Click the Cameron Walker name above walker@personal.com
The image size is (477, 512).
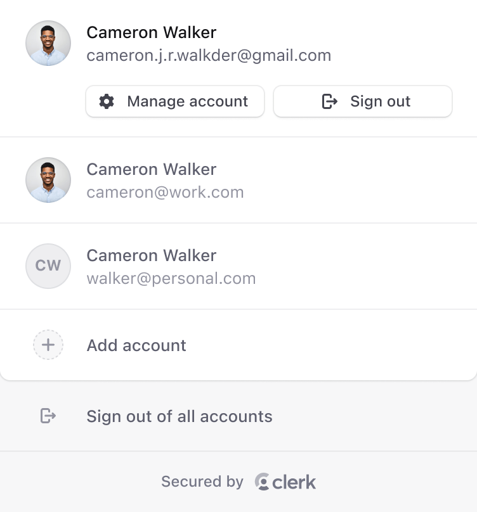coord(152,255)
